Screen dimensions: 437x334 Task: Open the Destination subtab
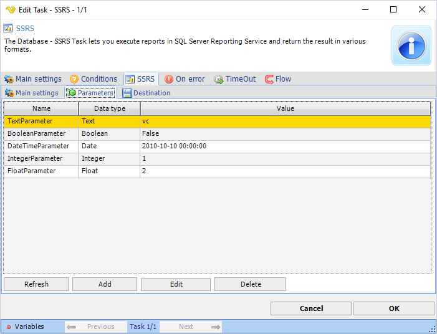[146, 93]
